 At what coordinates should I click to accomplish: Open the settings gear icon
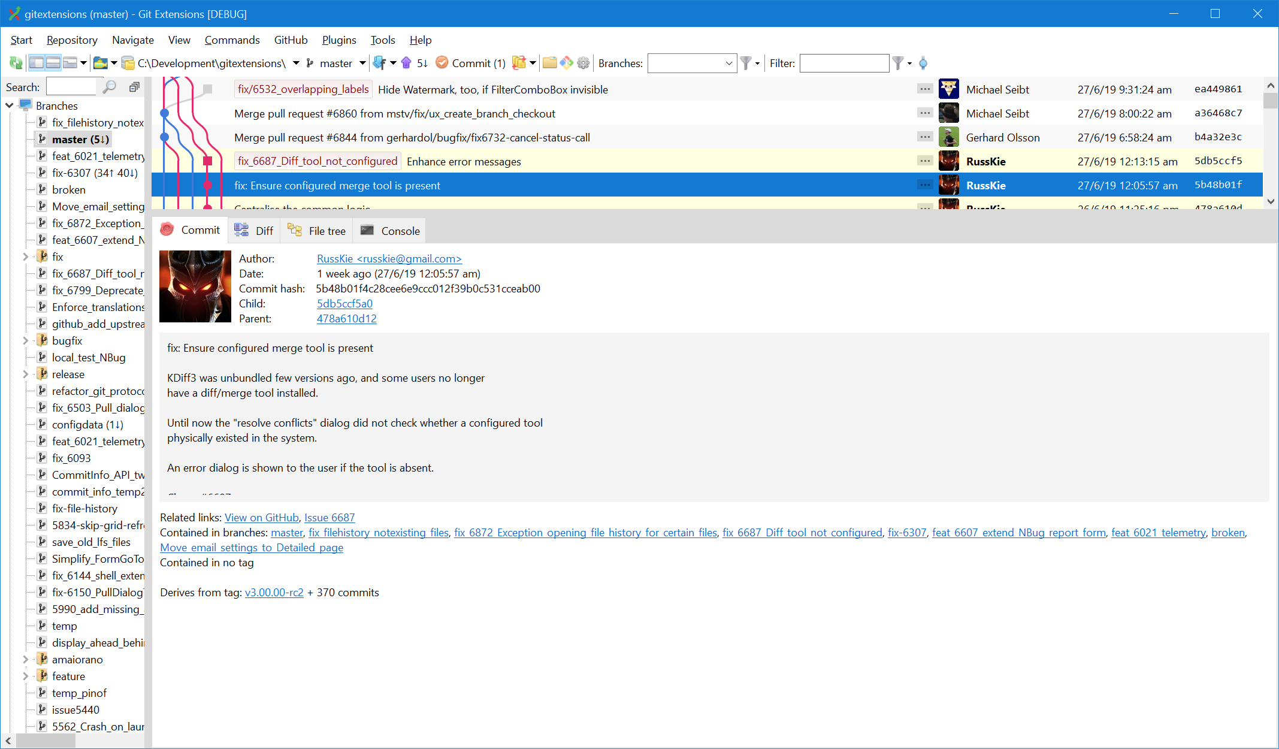point(582,63)
